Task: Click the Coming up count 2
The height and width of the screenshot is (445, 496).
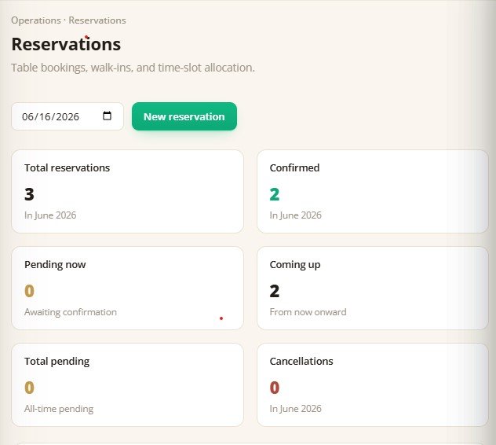Action: point(275,291)
